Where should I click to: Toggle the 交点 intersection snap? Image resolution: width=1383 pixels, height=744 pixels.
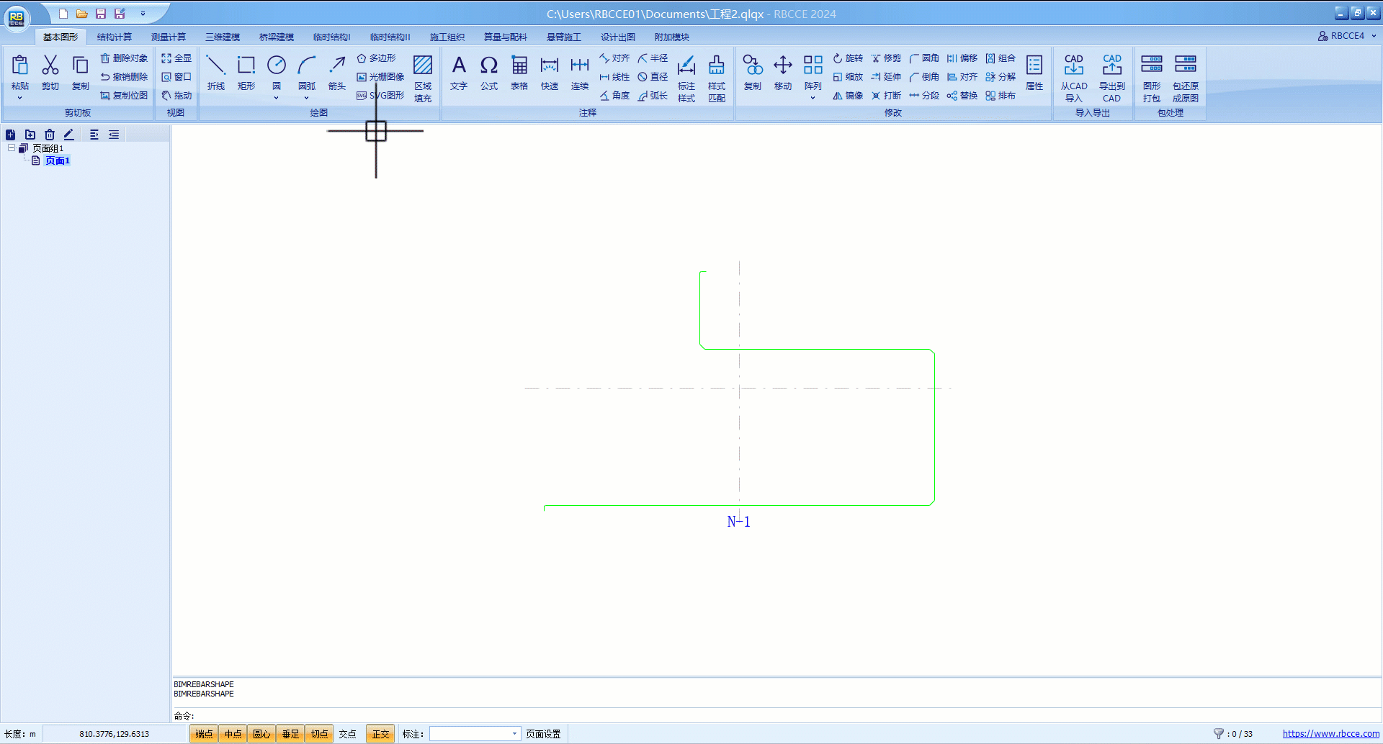coord(348,734)
